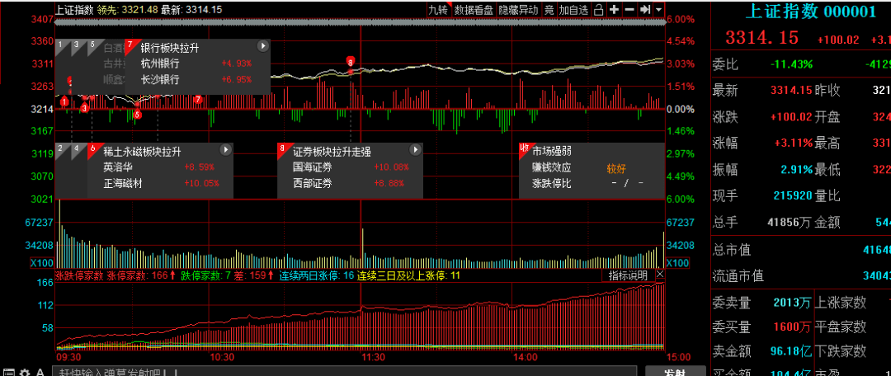Open the gear settings icon at bottom left
The image size is (891, 376).
[x=25, y=373]
